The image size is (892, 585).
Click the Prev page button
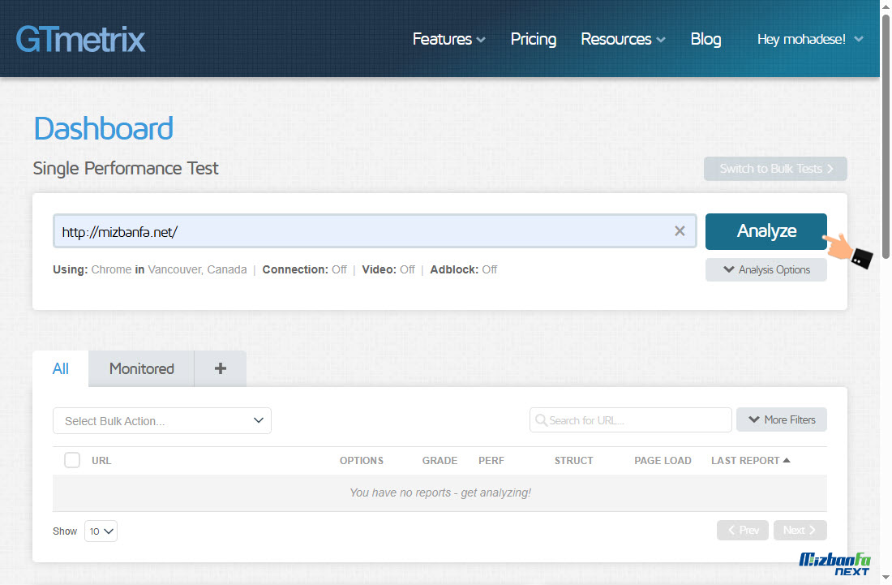[742, 530]
